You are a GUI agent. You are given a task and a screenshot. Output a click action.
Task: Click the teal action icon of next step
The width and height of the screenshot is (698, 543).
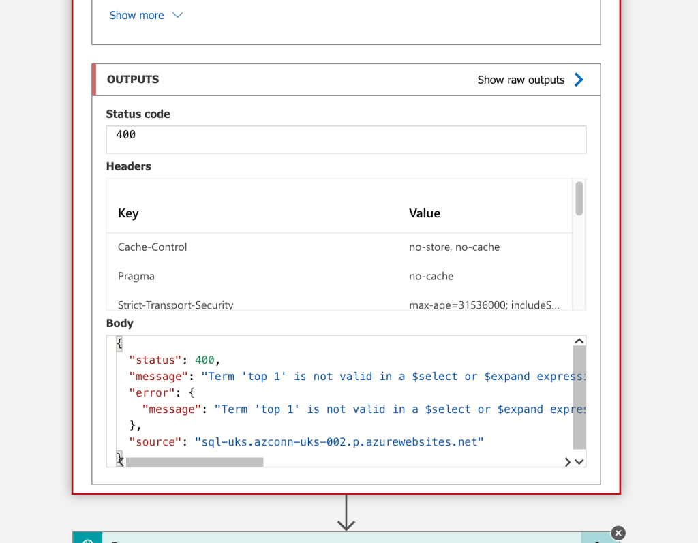[x=88, y=538]
